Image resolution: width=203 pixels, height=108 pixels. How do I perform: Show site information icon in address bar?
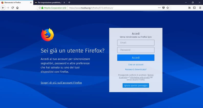click(x=40, y=8)
